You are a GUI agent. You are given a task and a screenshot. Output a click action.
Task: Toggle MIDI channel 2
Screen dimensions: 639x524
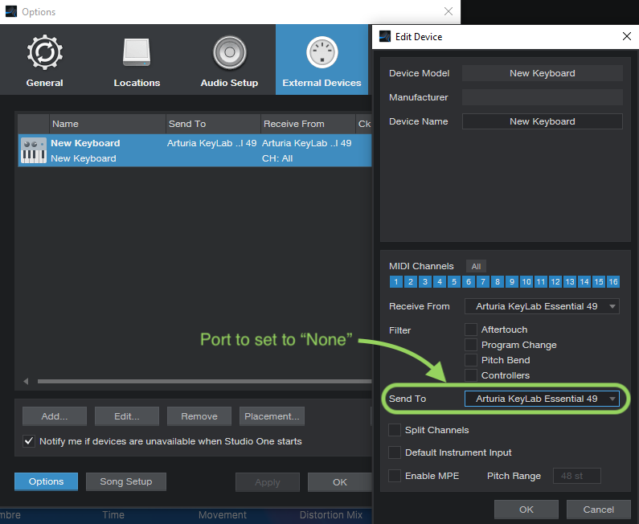pyautogui.click(x=411, y=282)
